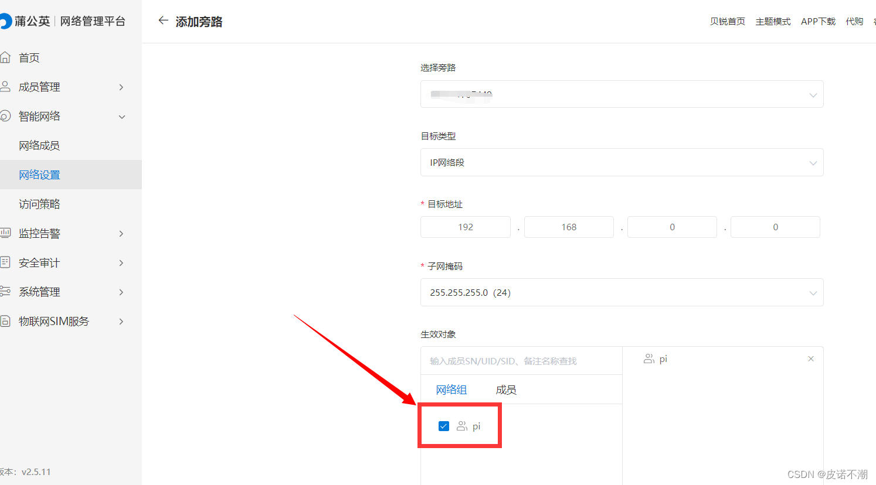Uncheck the pi network group checkbox
876x485 pixels.
pos(444,426)
